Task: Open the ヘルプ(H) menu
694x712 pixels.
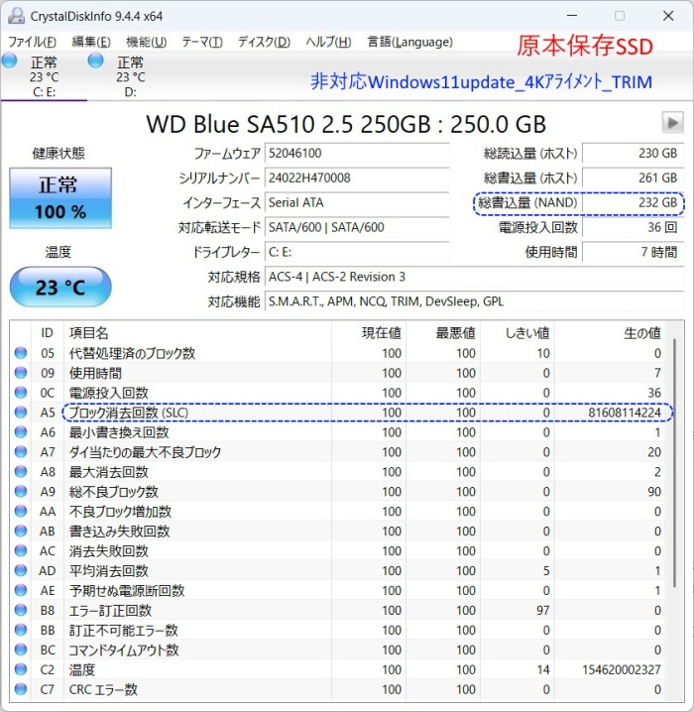Action: click(x=328, y=43)
